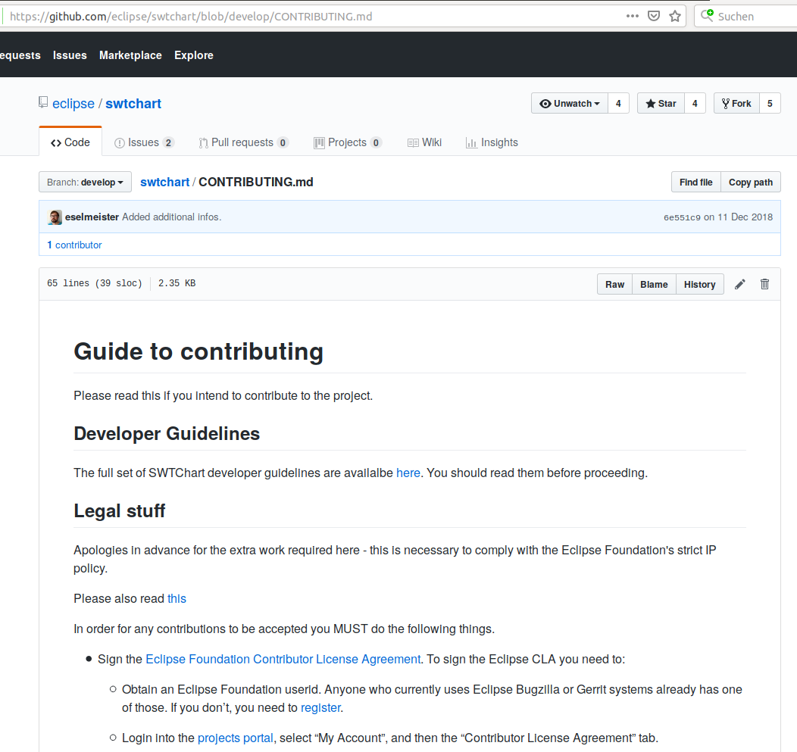
Task: Open the Wiki tab
Action: point(424,142)
